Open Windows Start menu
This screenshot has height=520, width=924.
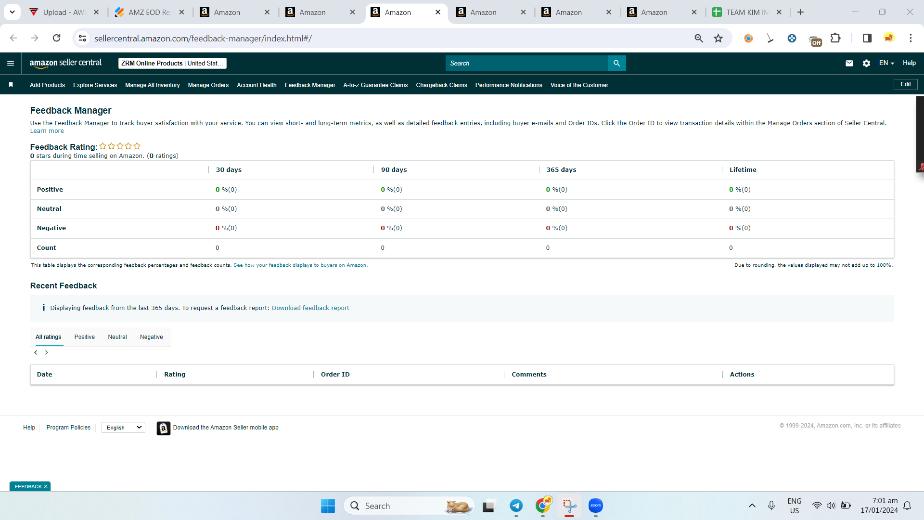tap(328, 506)
